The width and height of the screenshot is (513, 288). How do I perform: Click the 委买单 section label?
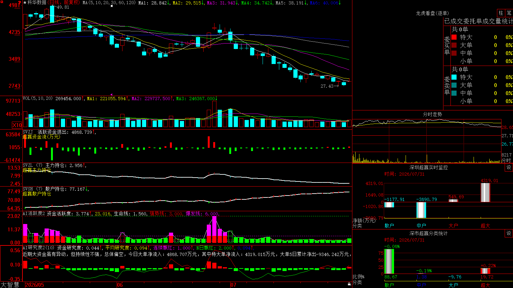[447, 45]
